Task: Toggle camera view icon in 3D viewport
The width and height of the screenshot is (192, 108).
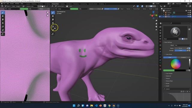Action: 156,27
